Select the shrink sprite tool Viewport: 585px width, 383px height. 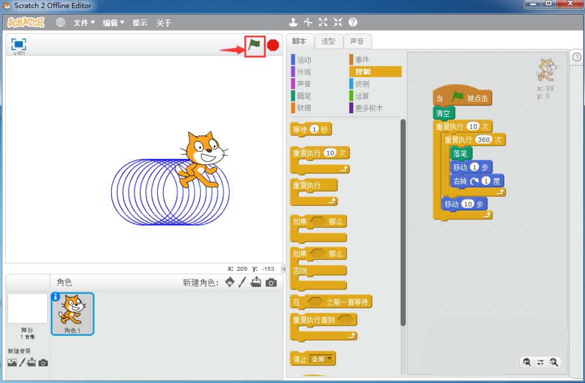pyautogui.click(x=338, y=22)
